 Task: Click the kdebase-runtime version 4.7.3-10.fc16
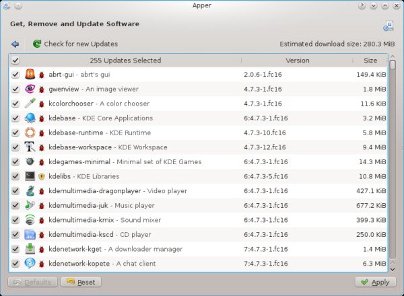click(265, 133)
